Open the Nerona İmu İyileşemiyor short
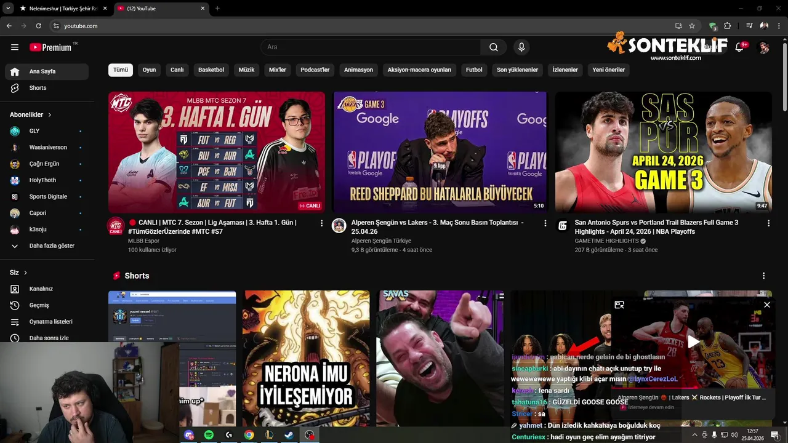Image resolution: width=788 pixels, height=443 pixels. 306,359
